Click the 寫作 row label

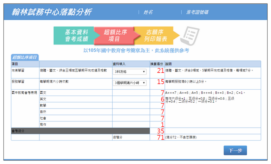(43, 125)
